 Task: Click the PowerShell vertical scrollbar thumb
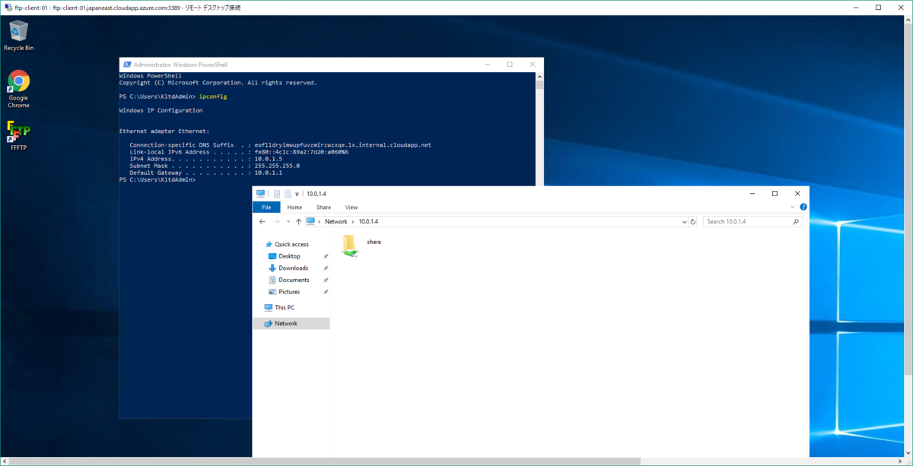539,84
